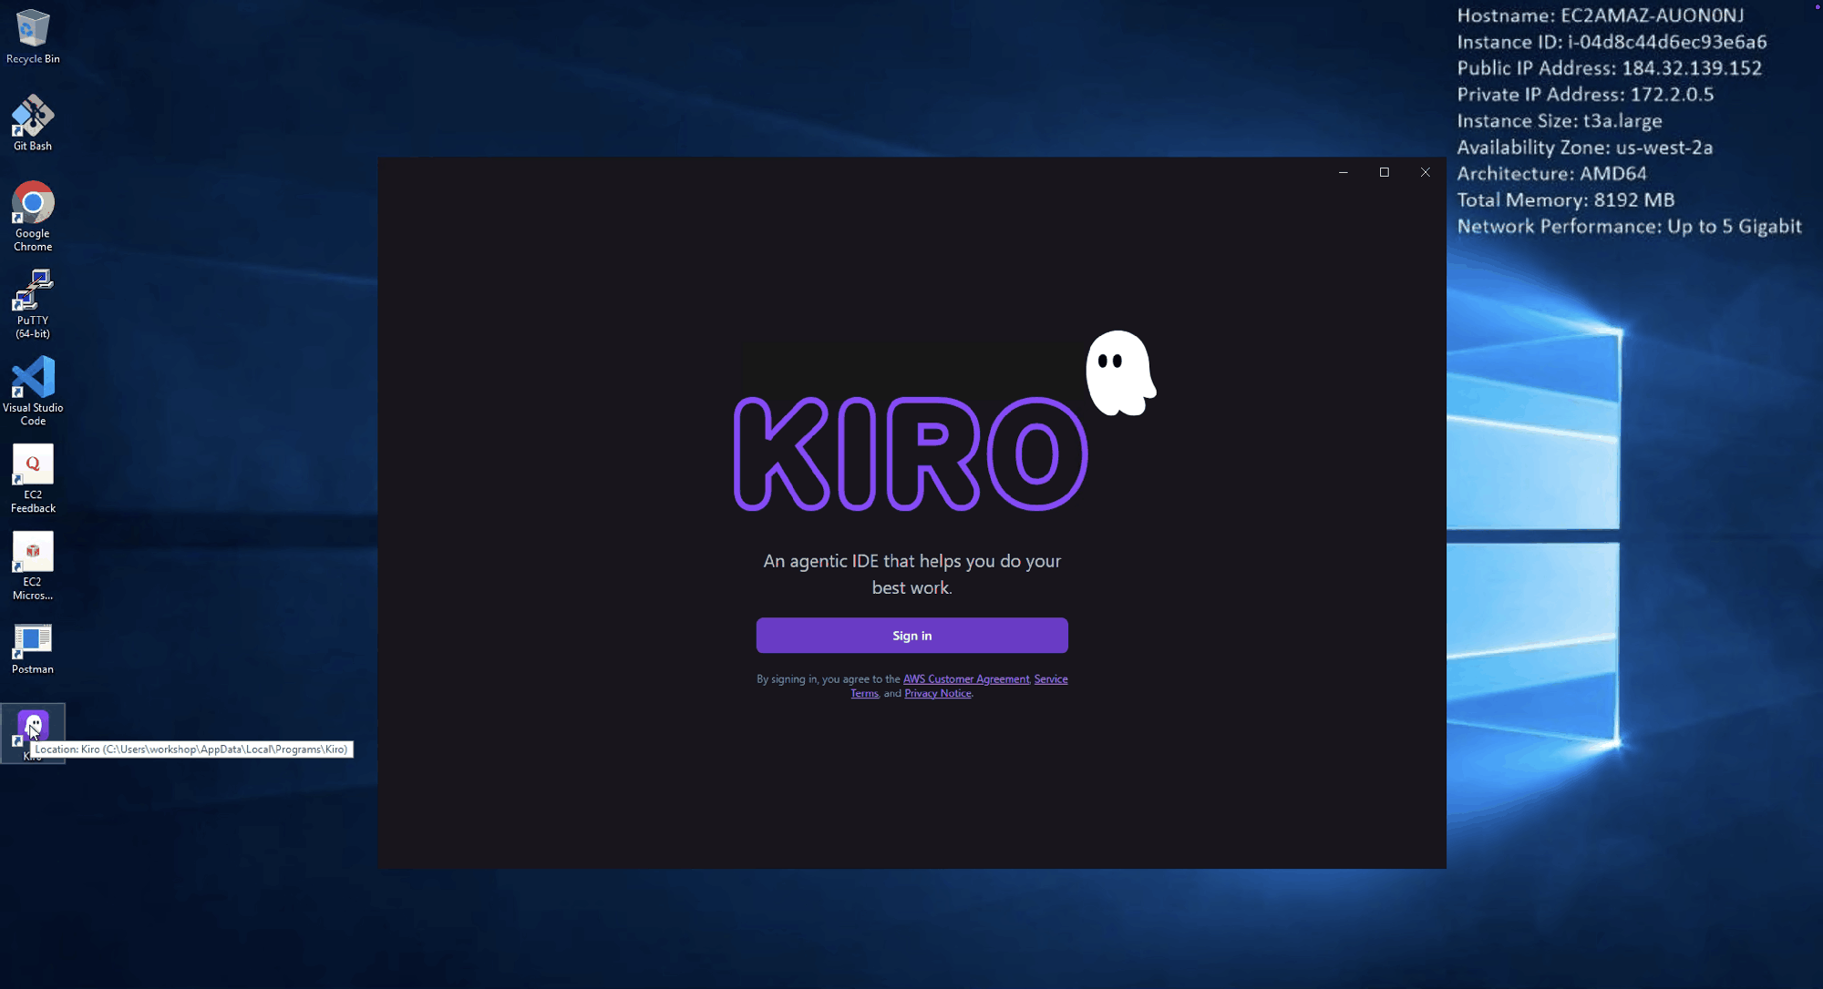Open the AWS Customer Agreement link
Viewport: 1823px width, 989px height.
966,679
